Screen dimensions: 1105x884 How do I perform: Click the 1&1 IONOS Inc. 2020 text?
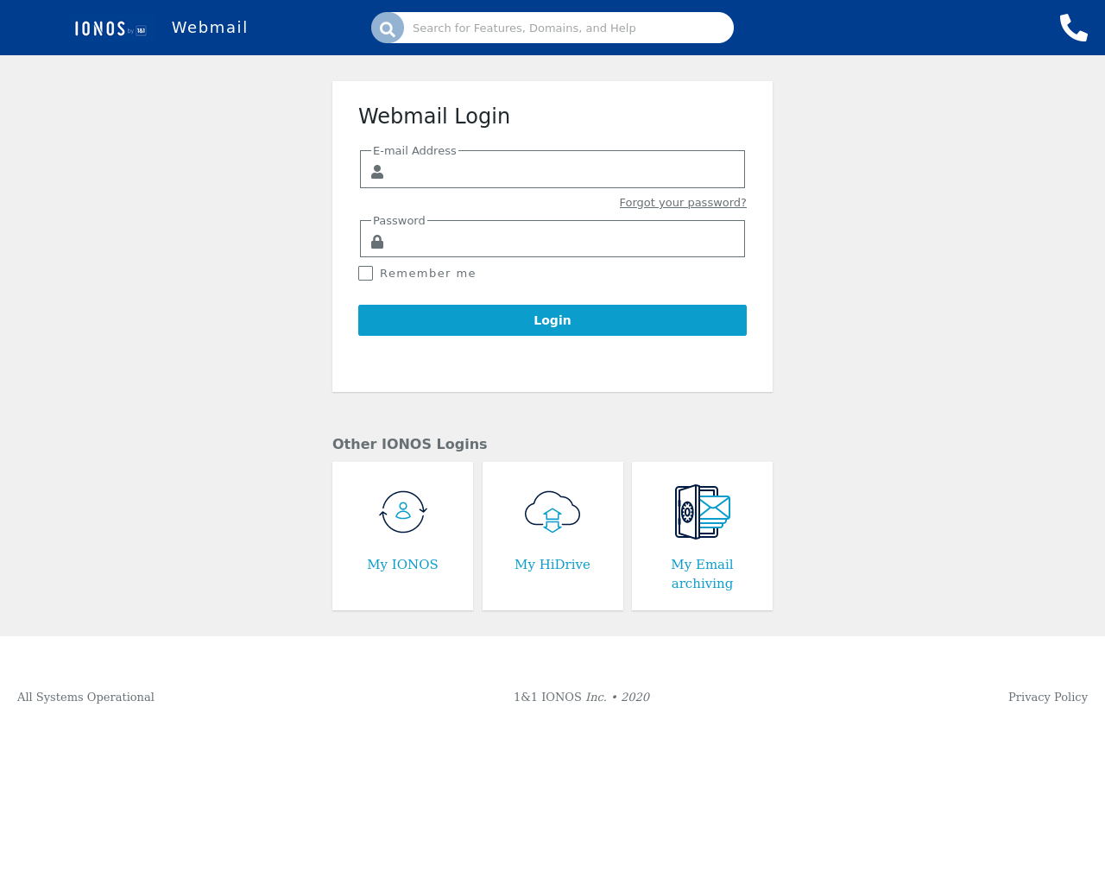click(x=582, y=697)
